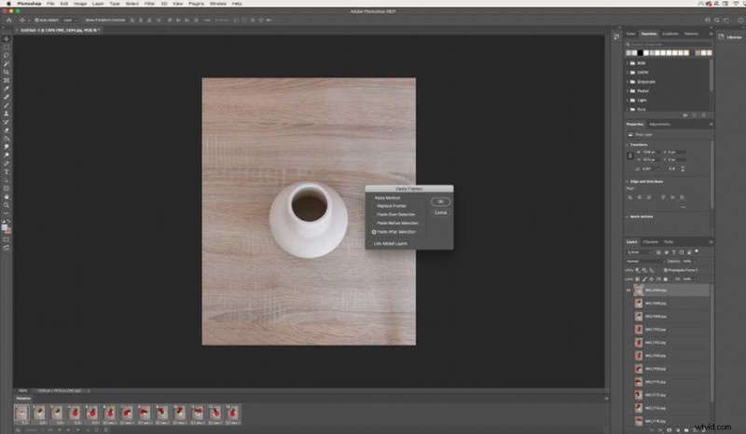This screenshot has height=434, width=746.
Task: Click OK in Paste Frames dialog
Action: click(x=440, y=201)
